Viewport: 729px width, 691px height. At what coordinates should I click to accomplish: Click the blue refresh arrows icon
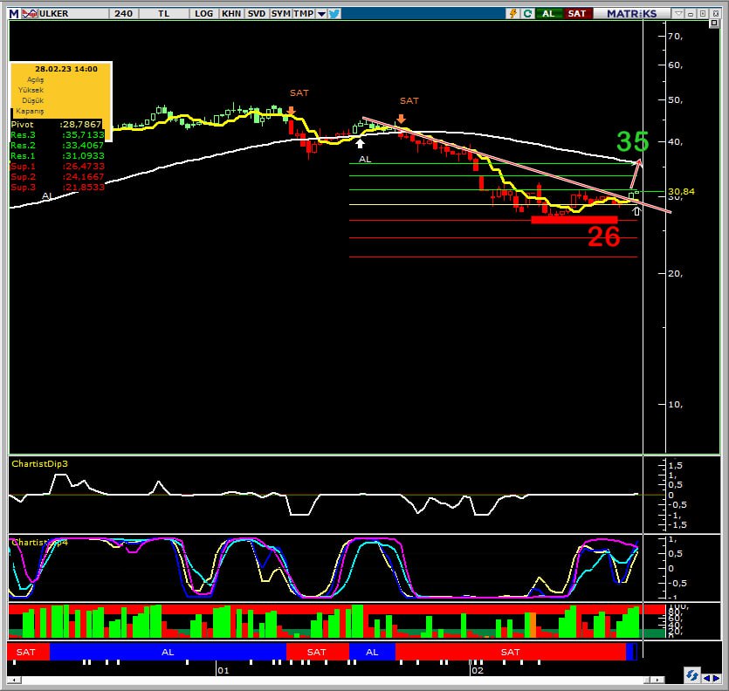(691, 675)
